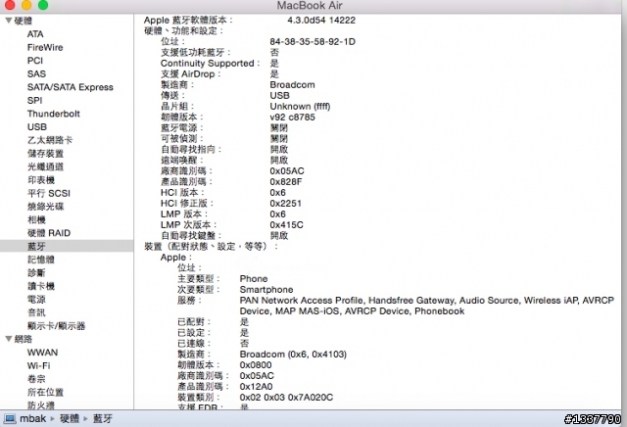This screenshot has height=427, width=627.
Task: Select SAS in the sidebar
Action: pos(36,74)
